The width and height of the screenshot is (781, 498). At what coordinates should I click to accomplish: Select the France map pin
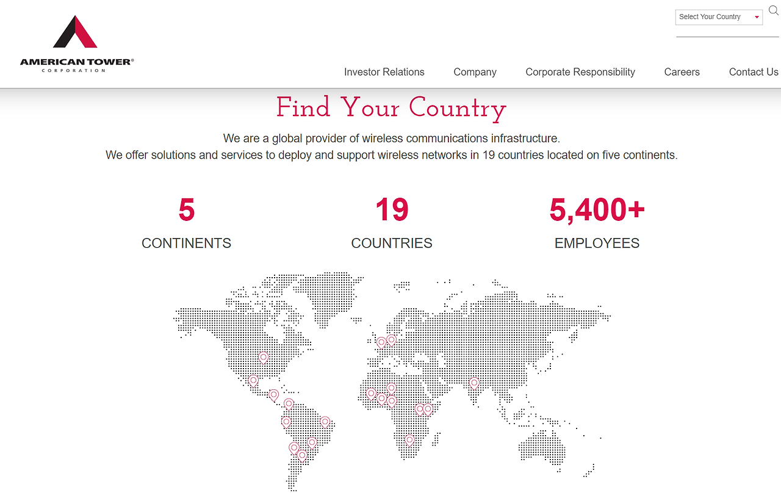[x=381, y=342]
